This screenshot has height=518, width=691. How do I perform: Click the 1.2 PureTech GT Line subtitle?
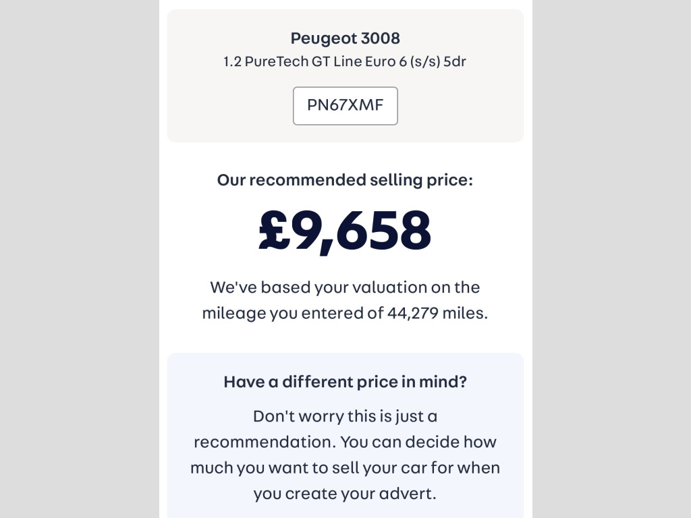tap(345, 62)
